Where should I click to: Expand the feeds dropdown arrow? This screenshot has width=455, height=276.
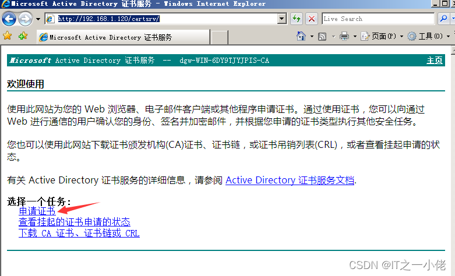point(333,36)
